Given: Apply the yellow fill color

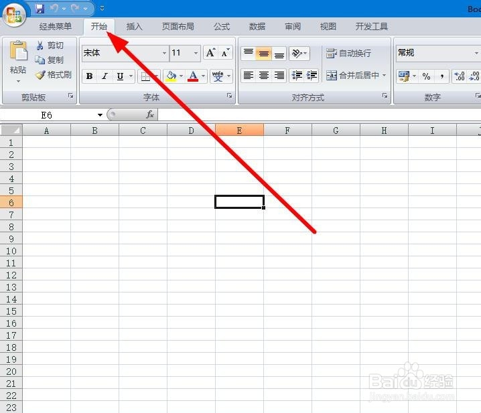Looking at the screenshot, I should point(171,76).
